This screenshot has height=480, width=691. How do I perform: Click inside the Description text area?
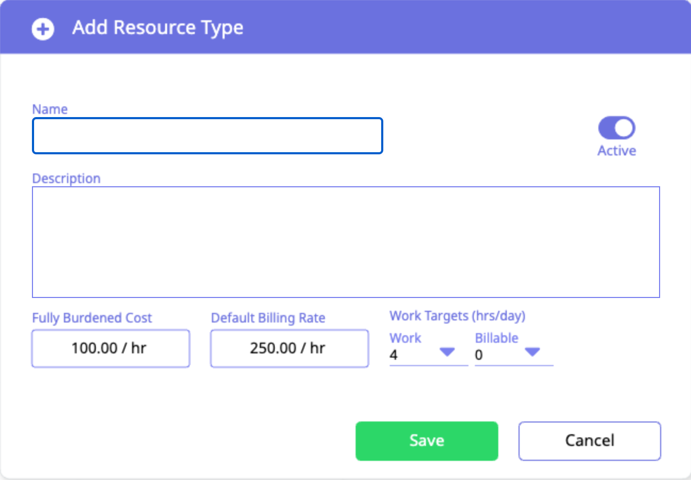[x=346, y=242]
